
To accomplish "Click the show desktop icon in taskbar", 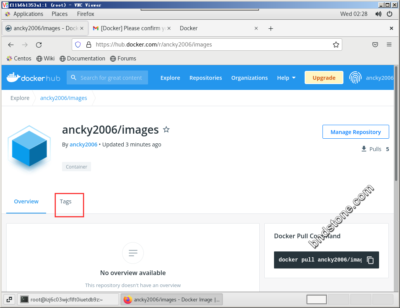I will click(9, 299).
